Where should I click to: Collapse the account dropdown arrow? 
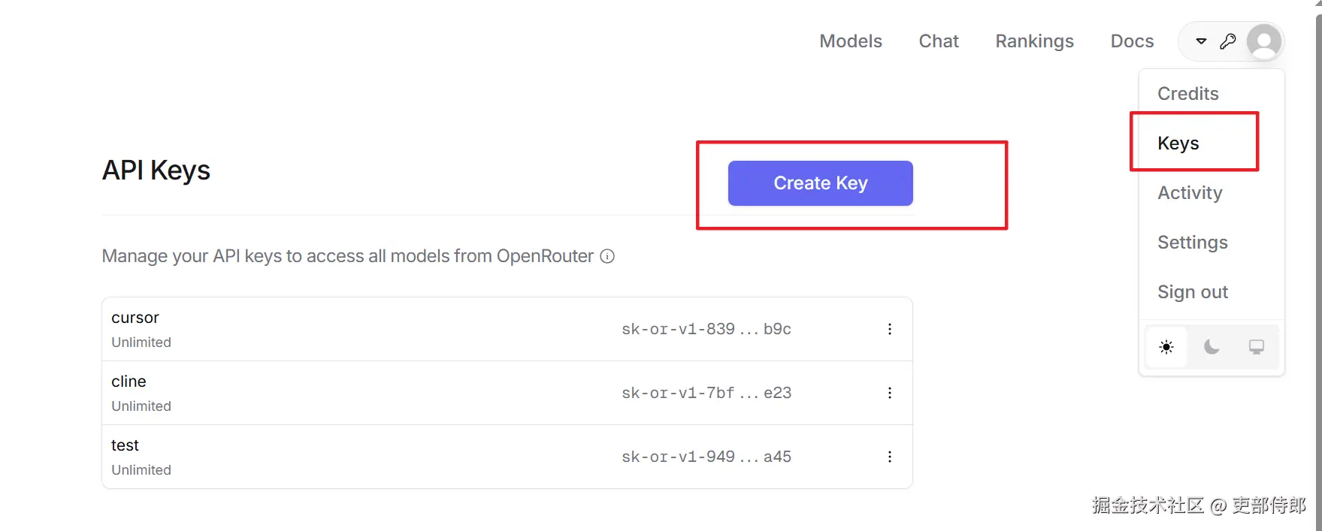click(1201, 41)
